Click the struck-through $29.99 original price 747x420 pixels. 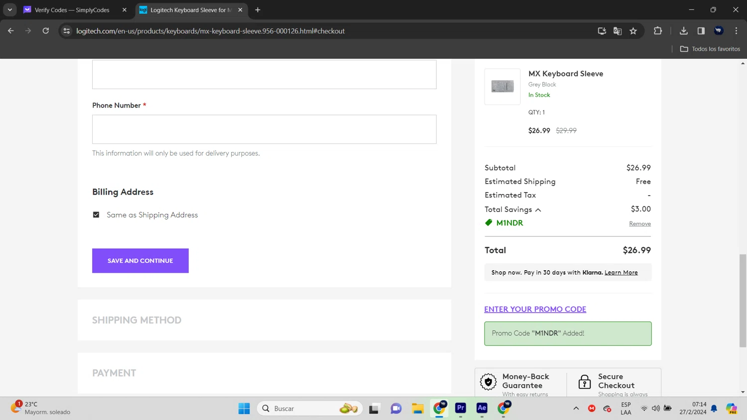tap(566, 130)
